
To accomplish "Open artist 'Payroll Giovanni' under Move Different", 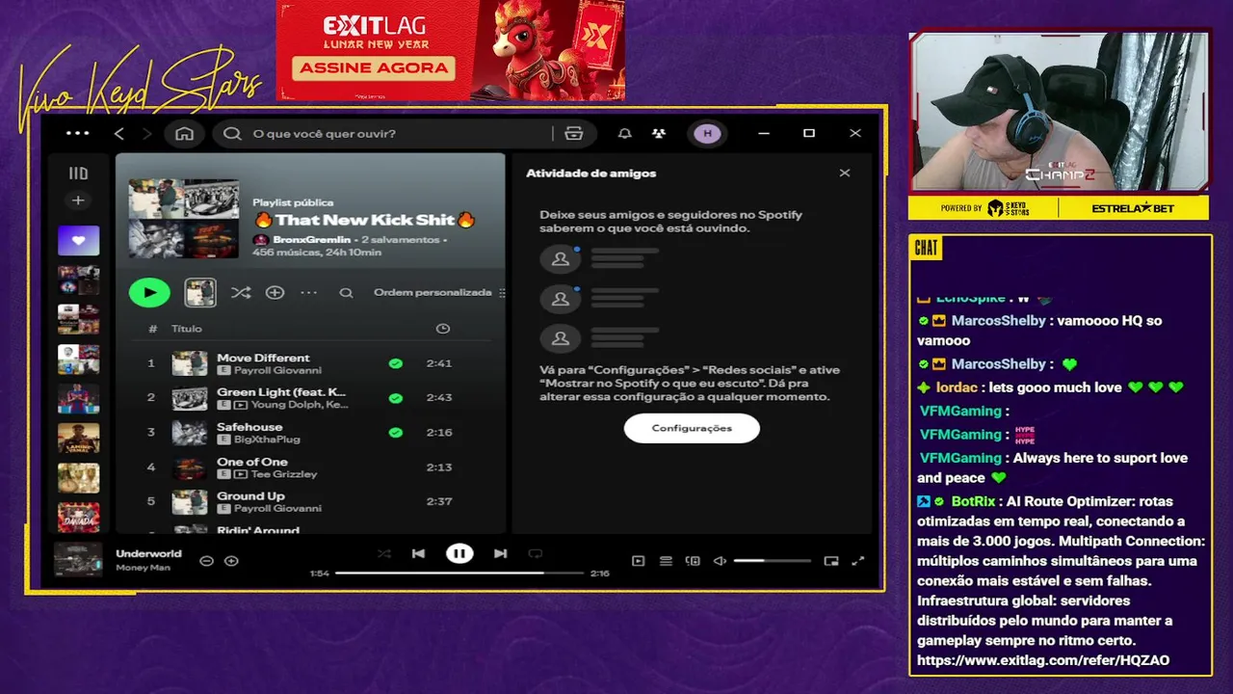I will [277, 370].
